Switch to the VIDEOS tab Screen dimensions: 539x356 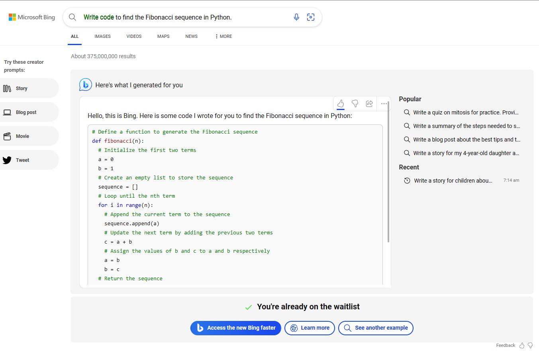pyautogui.click(x=134, y=36)
